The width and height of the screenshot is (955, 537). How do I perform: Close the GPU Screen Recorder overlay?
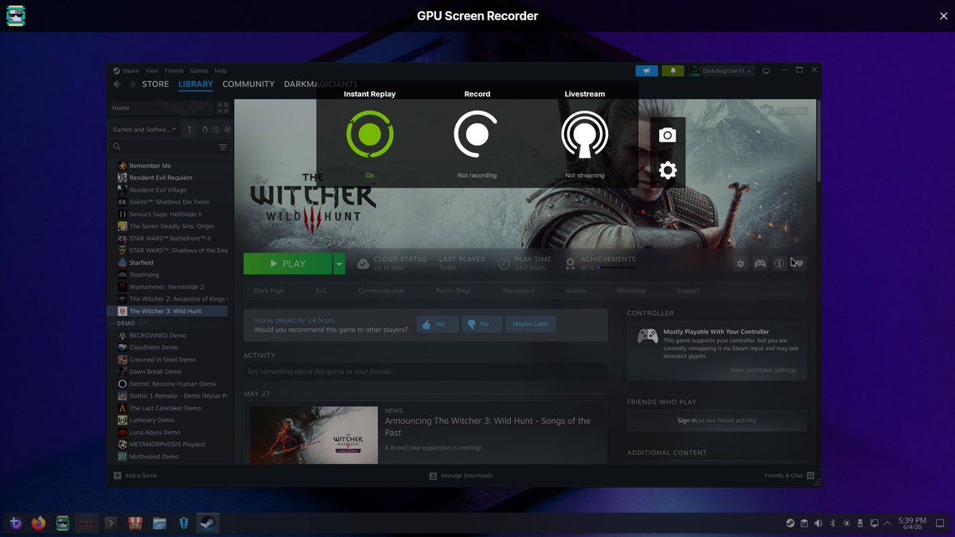coord(944,16)
